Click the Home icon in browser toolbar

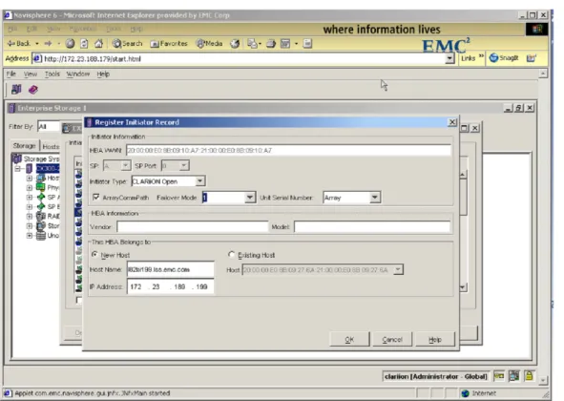pos(98,44)
